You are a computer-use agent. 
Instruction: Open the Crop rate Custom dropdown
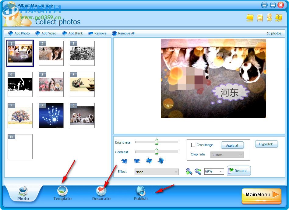(x=227, y=155)
